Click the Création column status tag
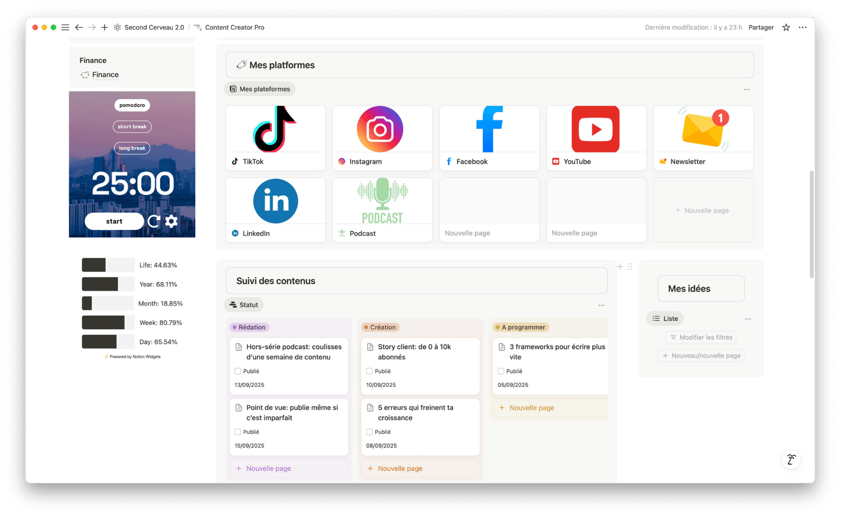 point(380,327)
